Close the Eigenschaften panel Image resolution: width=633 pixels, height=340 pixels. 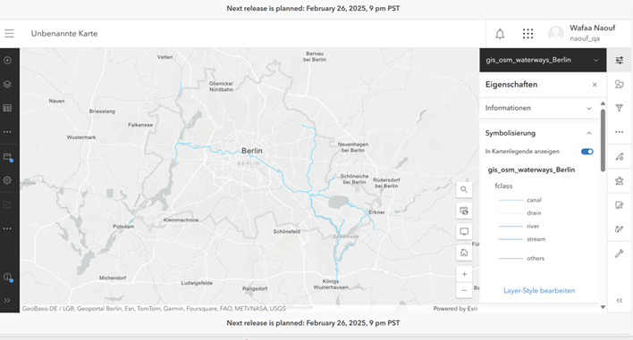pos(595,85)
